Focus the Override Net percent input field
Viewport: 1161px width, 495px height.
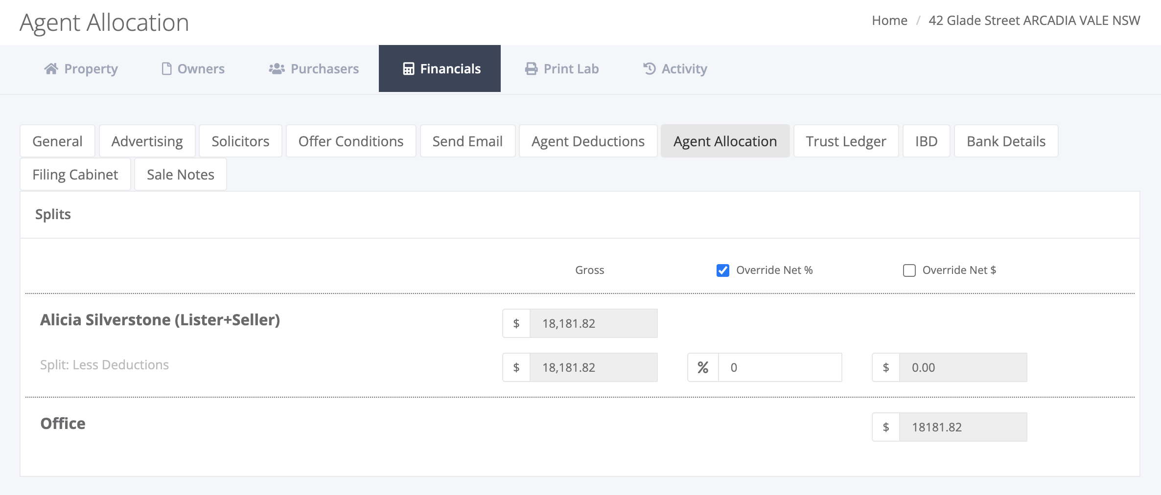coord(780,367)
